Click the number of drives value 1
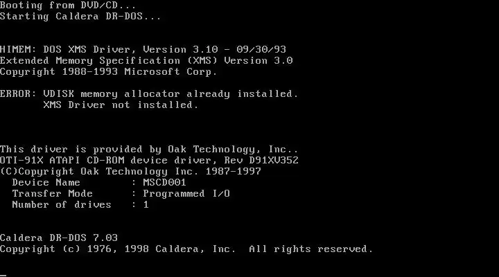Image resolution: width=499 pixels, height=277 pixels. (146, 205)
